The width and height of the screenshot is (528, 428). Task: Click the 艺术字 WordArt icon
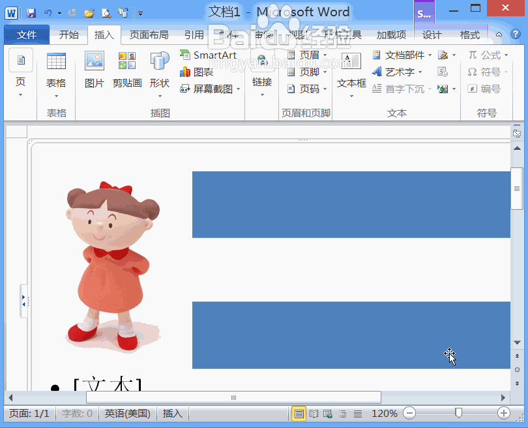377,72
